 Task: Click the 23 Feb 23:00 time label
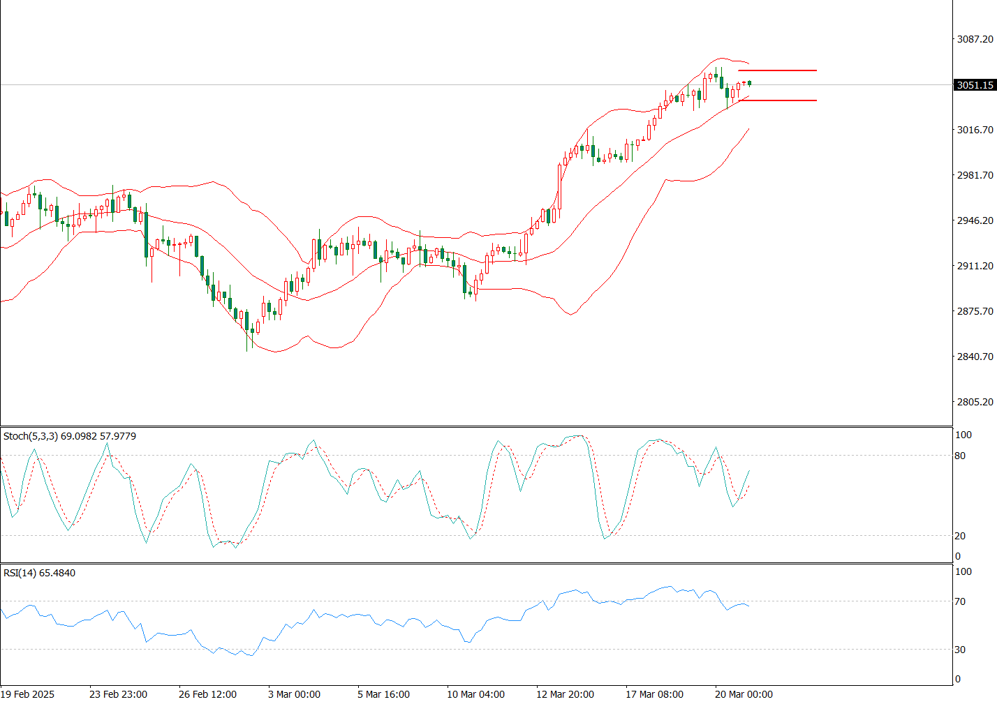click(x=118, y=694)
